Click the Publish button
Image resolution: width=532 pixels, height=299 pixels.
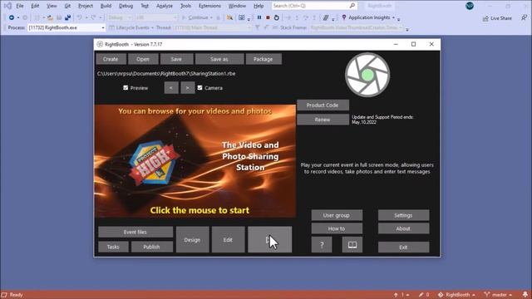[x=151, y=247]
